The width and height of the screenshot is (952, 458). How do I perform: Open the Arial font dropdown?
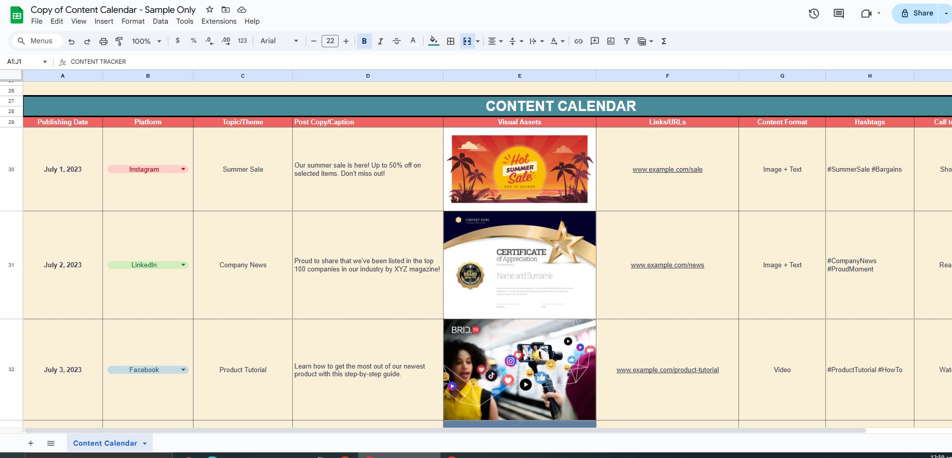pos(279,41)
